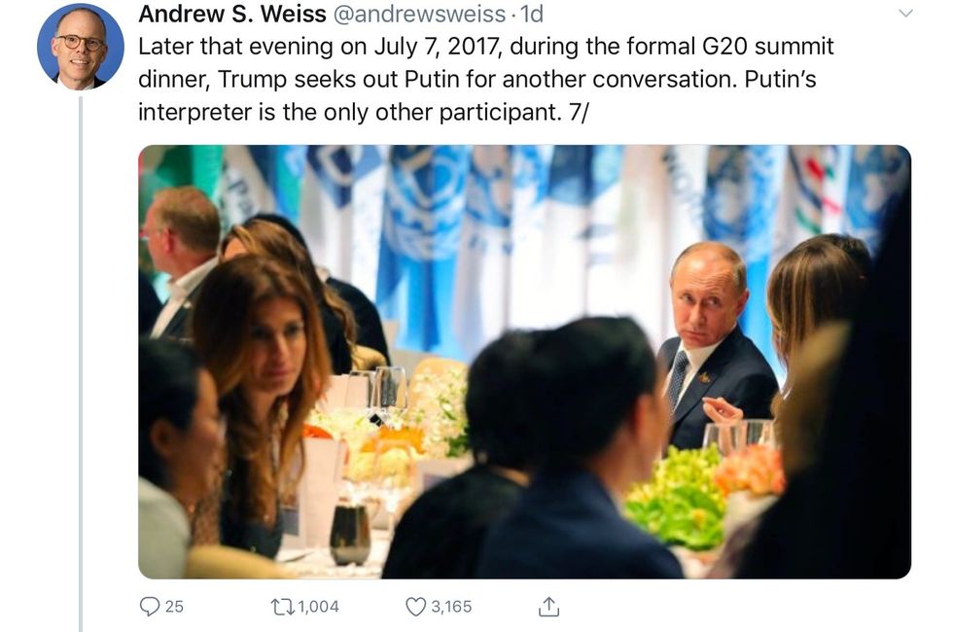
Task: Like the tweet with the heart icon
Action: pyautogui.click(x=415, y=607)
